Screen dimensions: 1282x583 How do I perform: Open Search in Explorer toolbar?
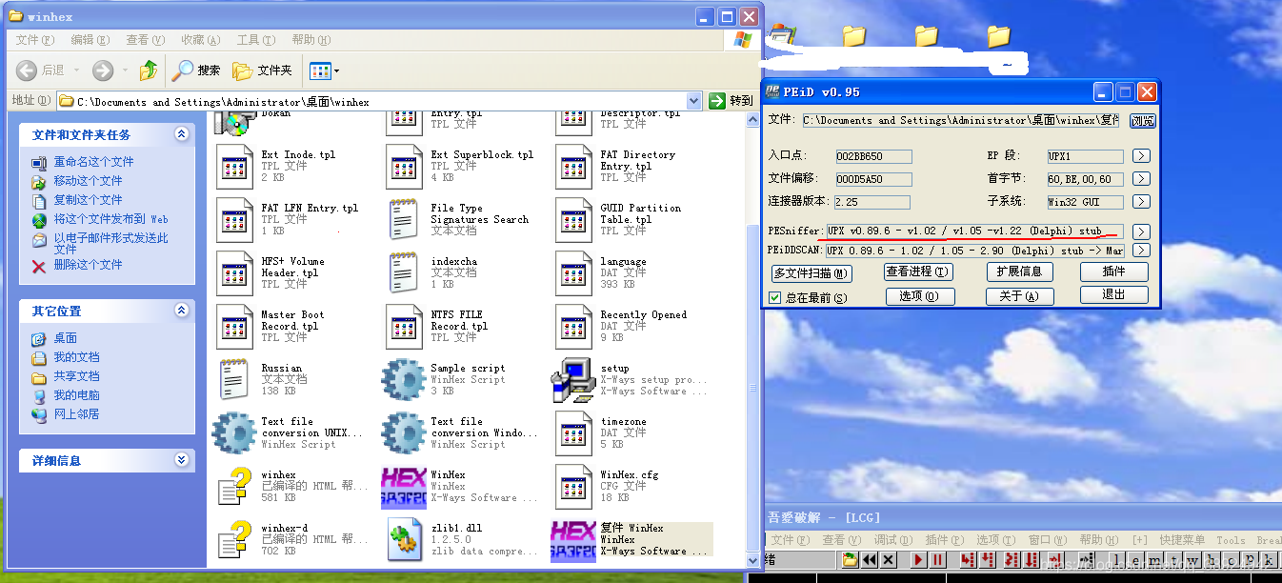pos(196,70)
